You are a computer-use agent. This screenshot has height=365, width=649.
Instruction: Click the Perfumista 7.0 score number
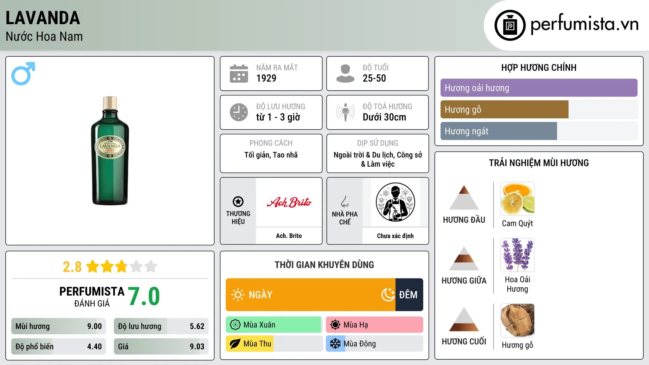click(144, 296)
